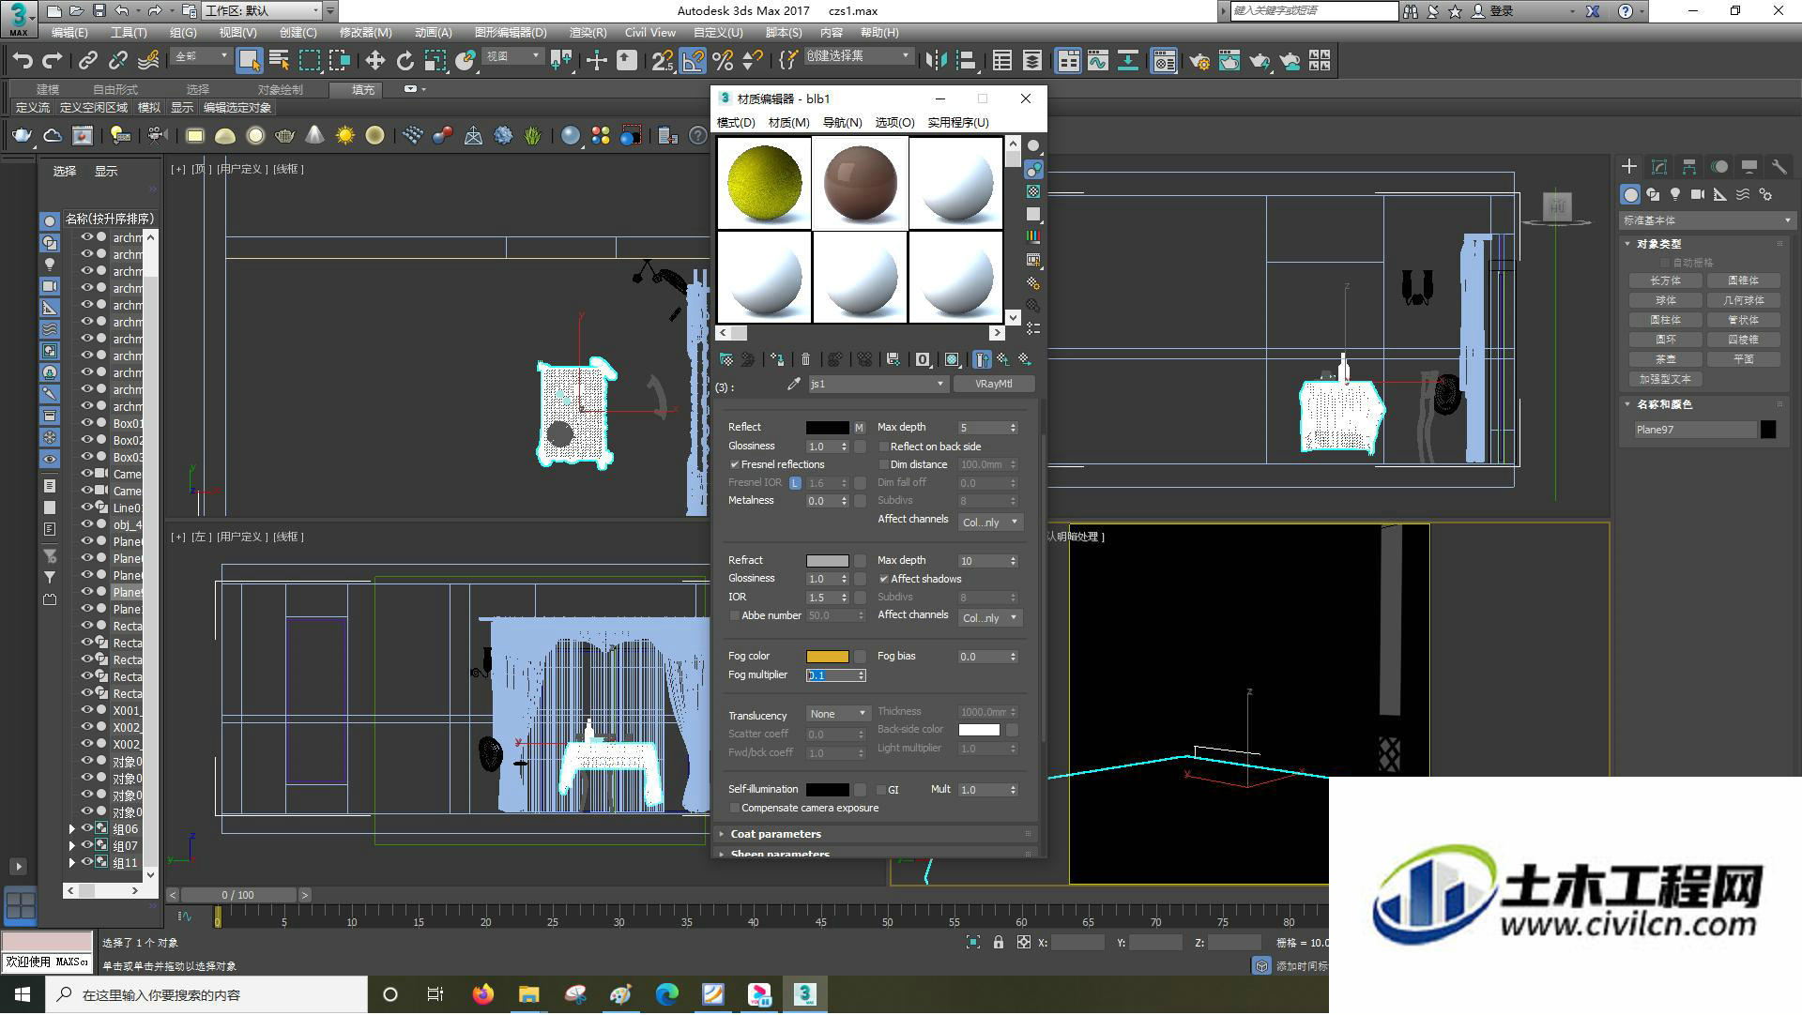The image size is (1802, 1015).
Task: Switch to Lights category in Create panel
Action: pyautogui.click(x=1675, y=194)
